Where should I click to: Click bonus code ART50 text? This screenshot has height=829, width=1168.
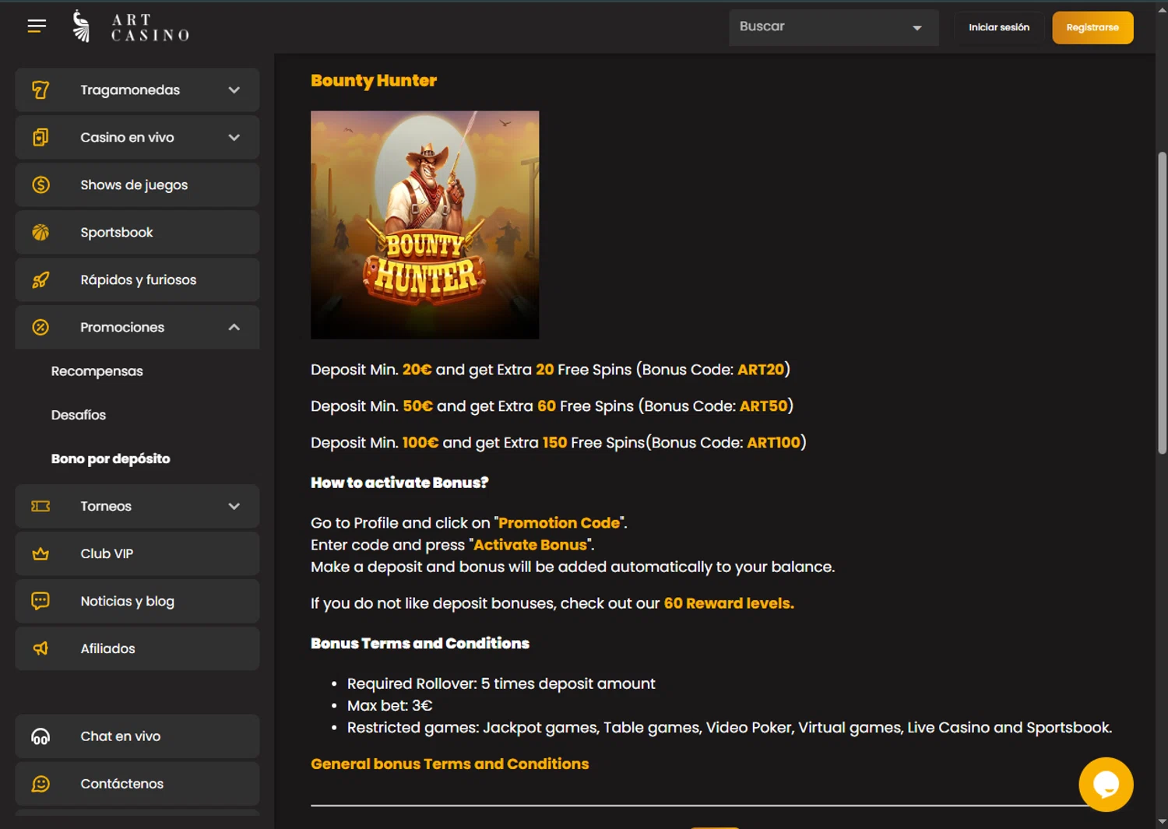click(x=764, y=406)
